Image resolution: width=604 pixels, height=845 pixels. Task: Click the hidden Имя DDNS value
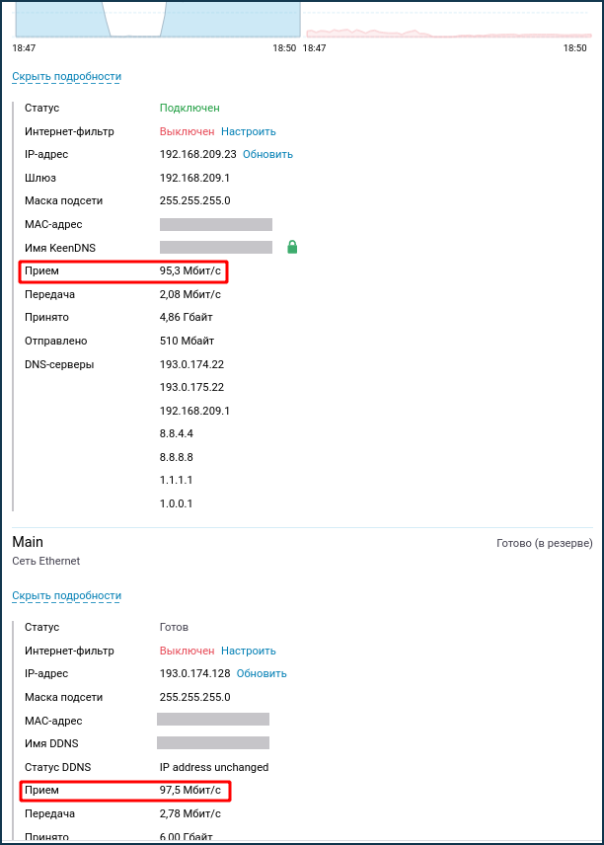tap(212, 742)
